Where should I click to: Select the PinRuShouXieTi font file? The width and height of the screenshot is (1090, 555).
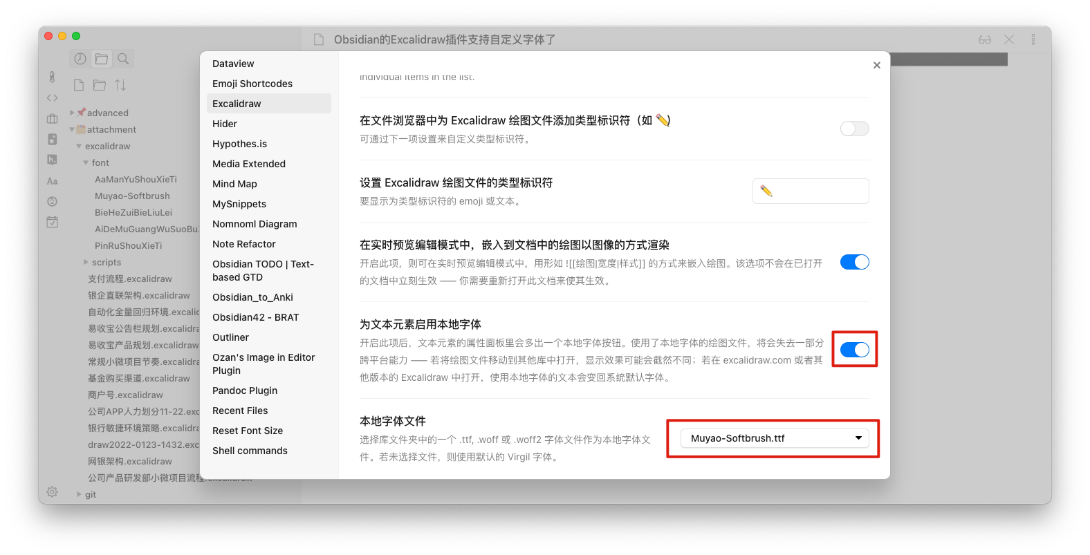click(x=129, y=246)
